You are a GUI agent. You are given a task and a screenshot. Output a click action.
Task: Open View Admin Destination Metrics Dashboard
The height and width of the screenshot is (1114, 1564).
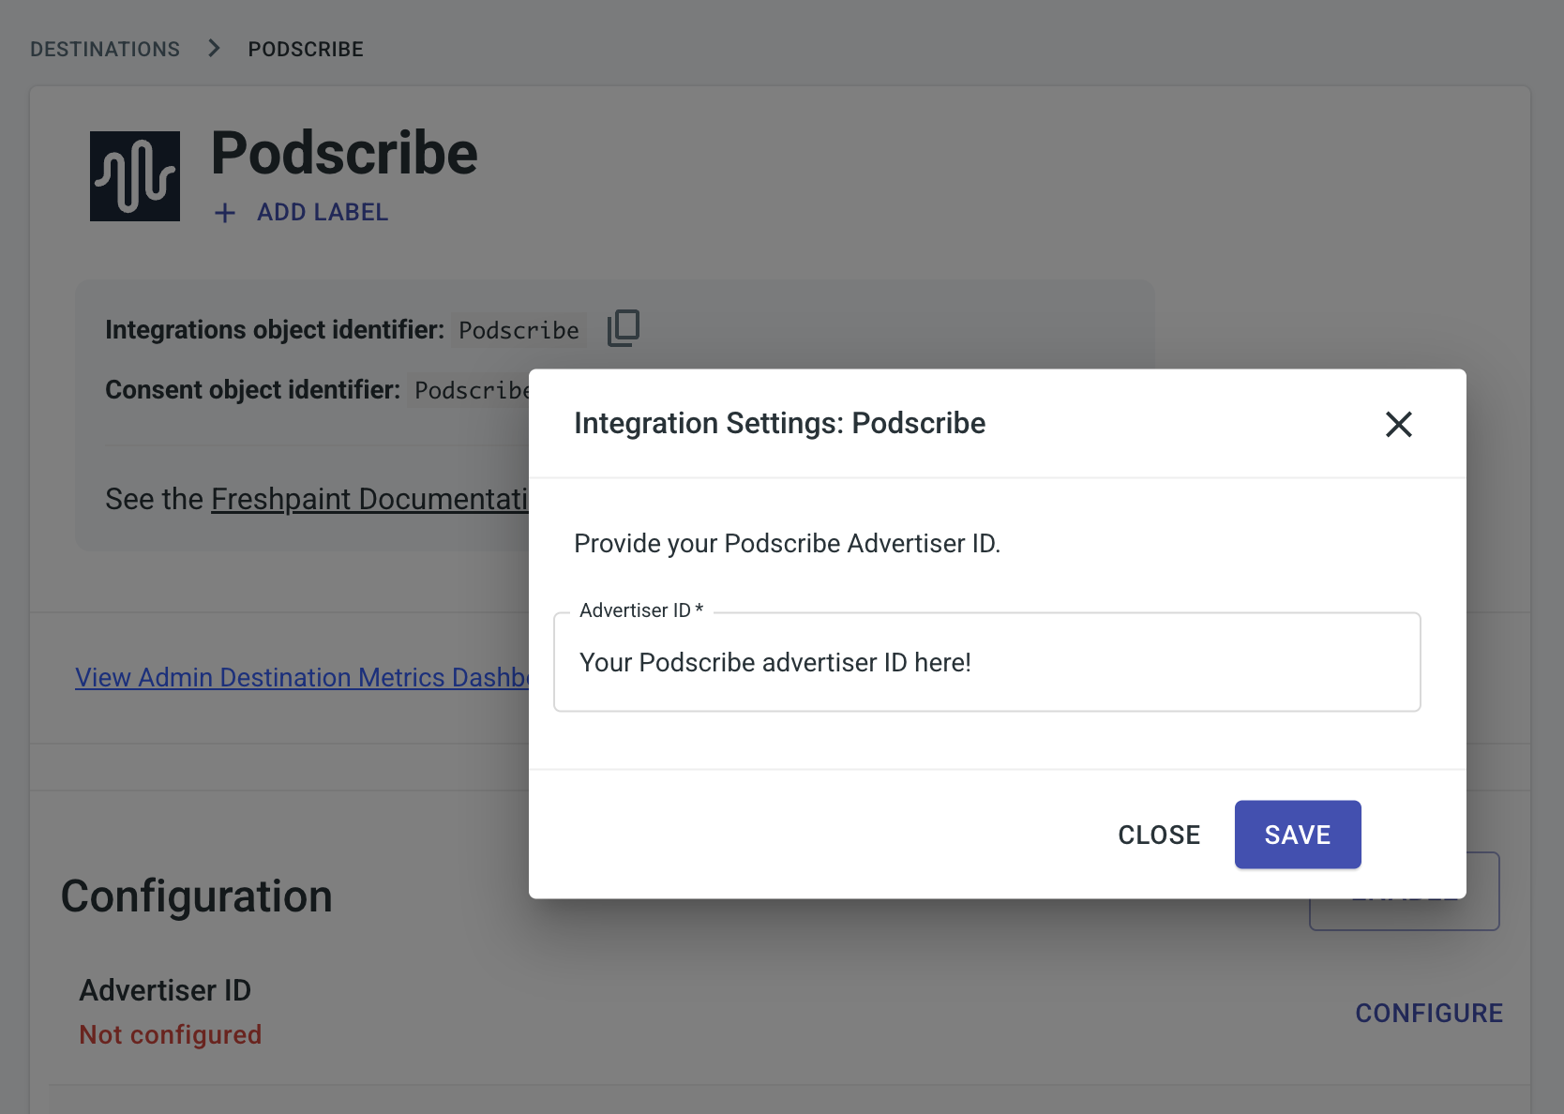coord(302,677)
